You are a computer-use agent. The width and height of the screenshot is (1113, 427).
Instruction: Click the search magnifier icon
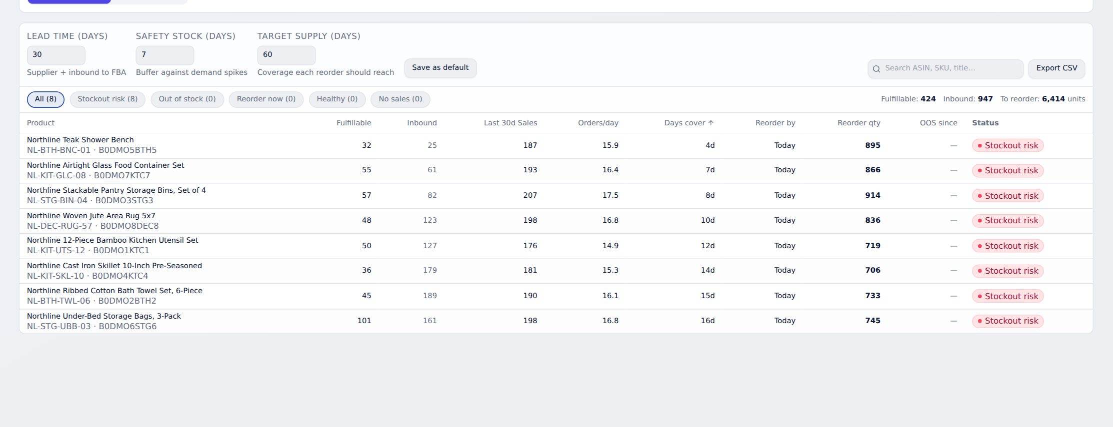pos(876,69)
